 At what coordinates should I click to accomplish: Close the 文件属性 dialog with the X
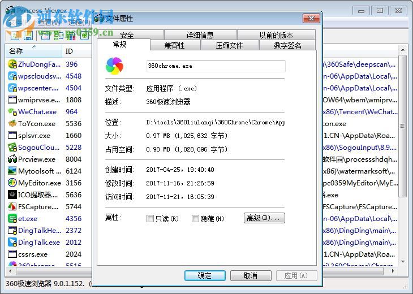311,18
